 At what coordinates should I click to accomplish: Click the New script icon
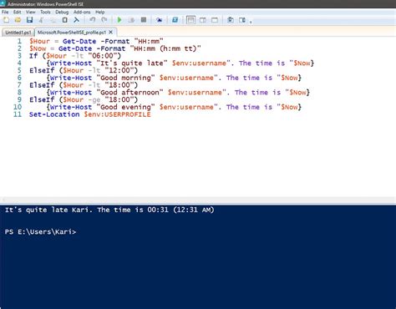[6, 20]
